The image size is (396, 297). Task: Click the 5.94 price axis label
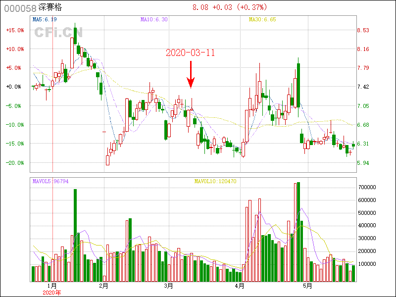tap(363, 163)
